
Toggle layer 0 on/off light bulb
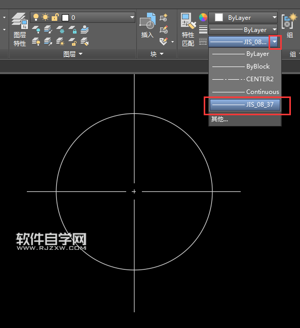36,17
